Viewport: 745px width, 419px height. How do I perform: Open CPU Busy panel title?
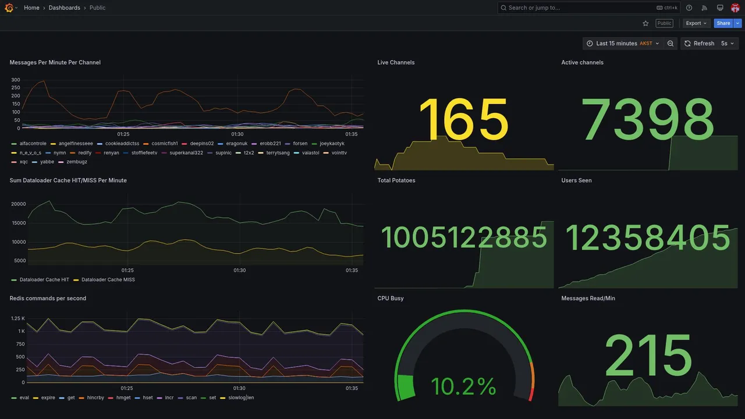click(391, 299)
